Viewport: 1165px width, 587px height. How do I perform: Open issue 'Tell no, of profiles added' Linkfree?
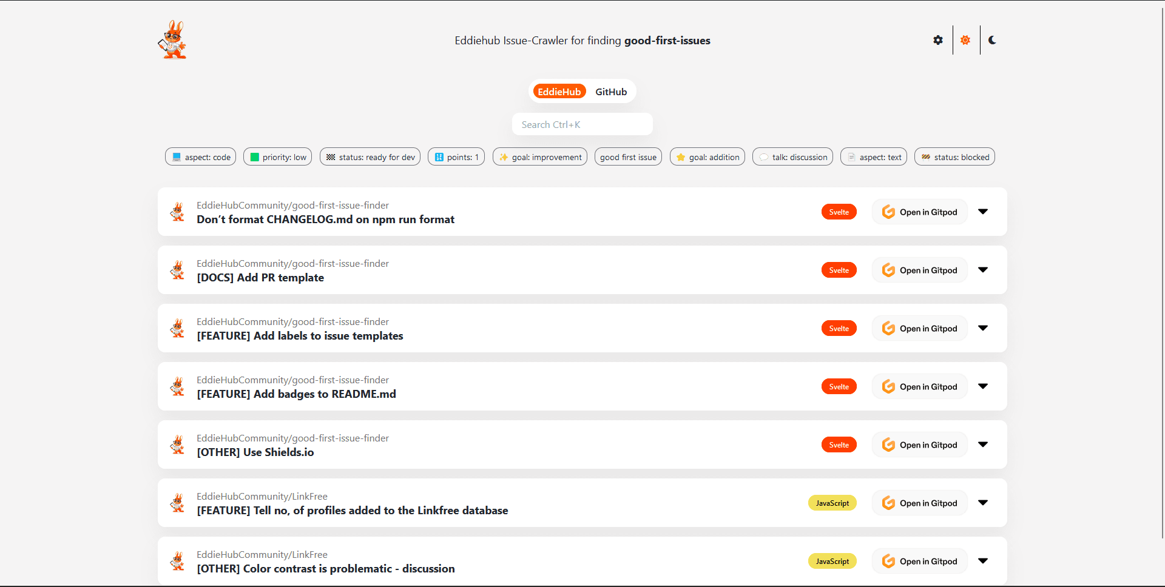coord(353,511)
